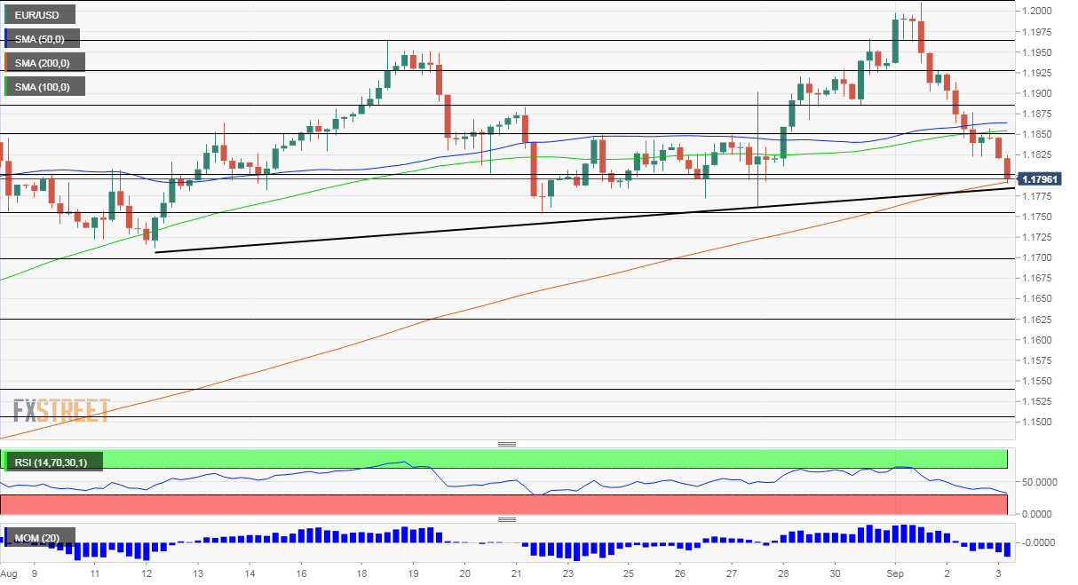This screenshot has height=585, width=1078.
Task: Click the current price tag 1.17961
Action: [x=1040, y=179]
